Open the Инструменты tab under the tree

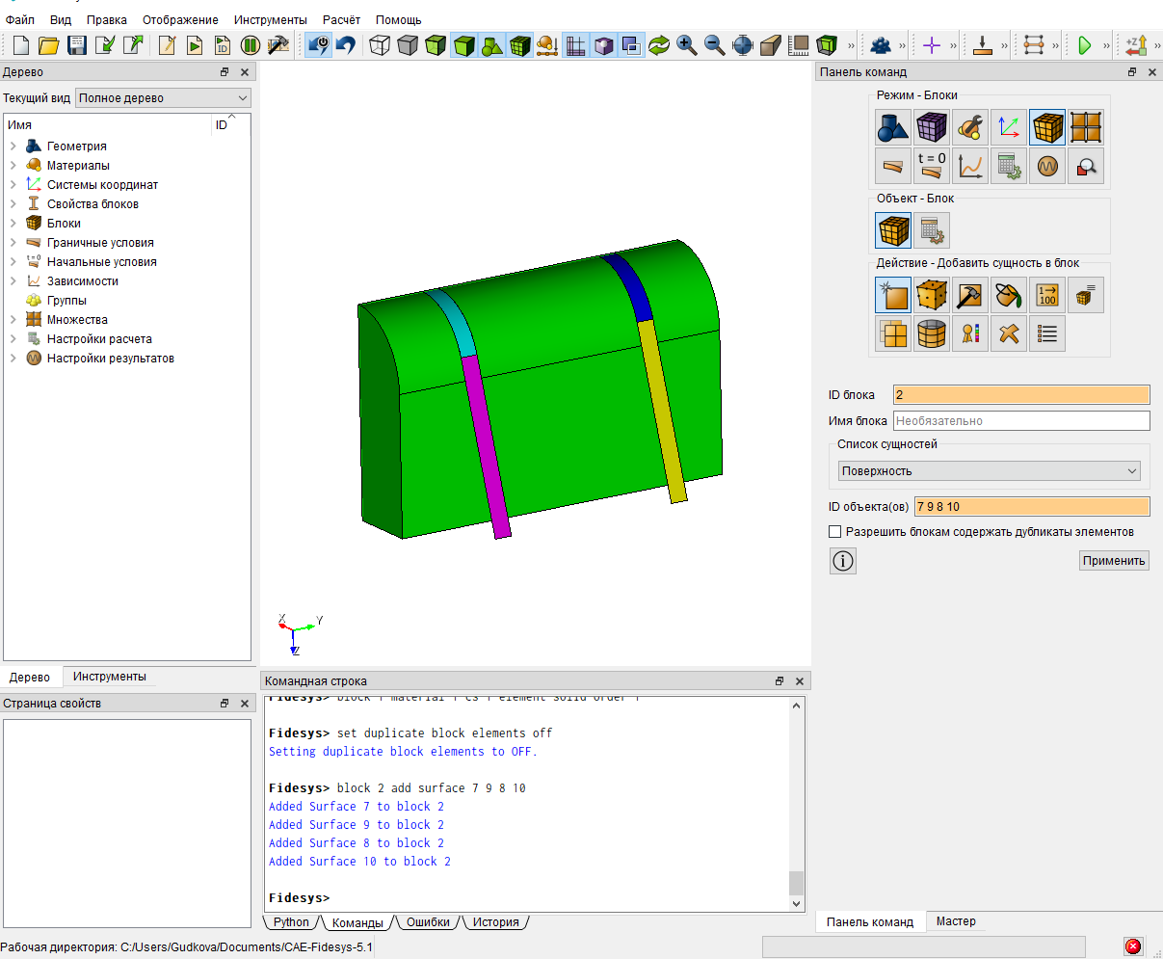(110, 677)
